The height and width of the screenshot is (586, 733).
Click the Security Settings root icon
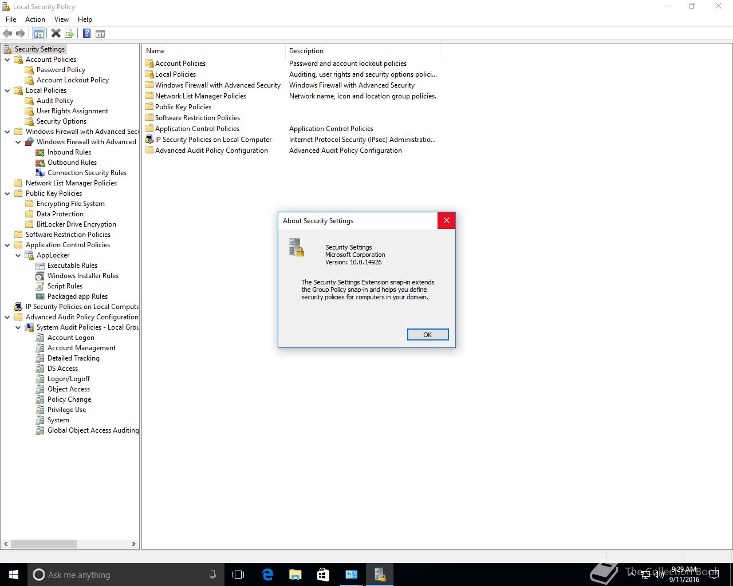[7, 49]
